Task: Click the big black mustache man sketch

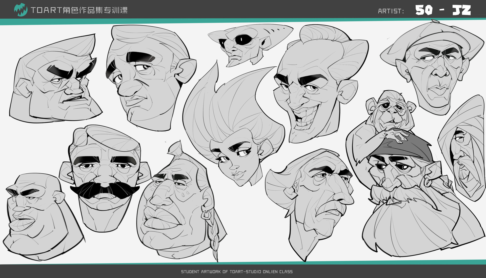Action: point(105,178)
